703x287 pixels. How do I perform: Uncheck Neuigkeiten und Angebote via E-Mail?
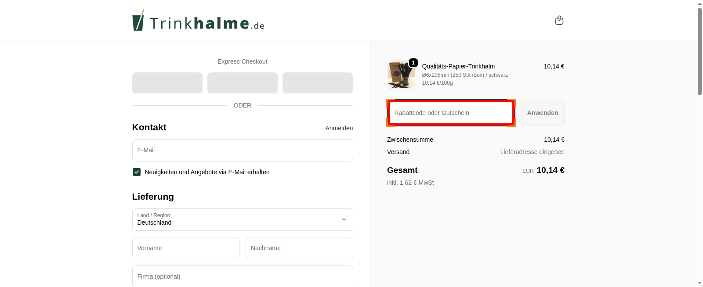tap(137, 172)
